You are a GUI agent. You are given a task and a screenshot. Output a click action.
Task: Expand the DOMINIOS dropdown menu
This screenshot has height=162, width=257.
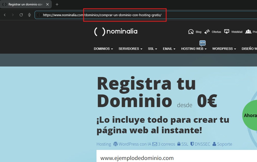pyautogui.click(x=103, y=49)
